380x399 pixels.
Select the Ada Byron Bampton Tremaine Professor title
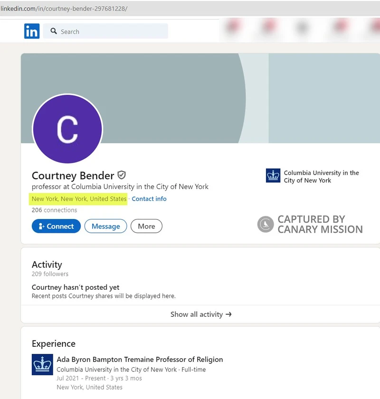[x=139, y=359]
